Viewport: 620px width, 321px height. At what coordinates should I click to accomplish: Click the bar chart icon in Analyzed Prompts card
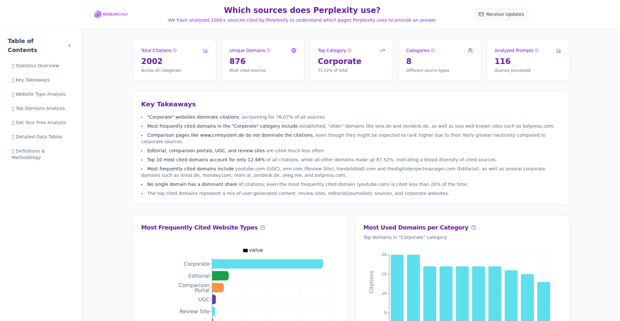pyautogui.click(x=559, y=50)
